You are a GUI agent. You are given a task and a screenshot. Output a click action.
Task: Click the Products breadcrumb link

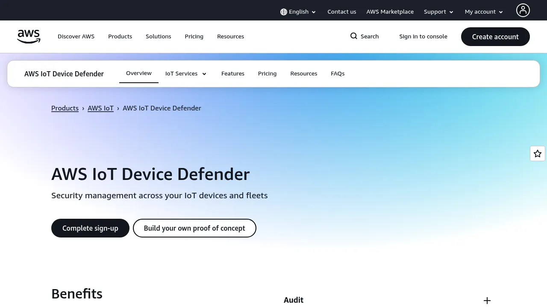[65, 108]
